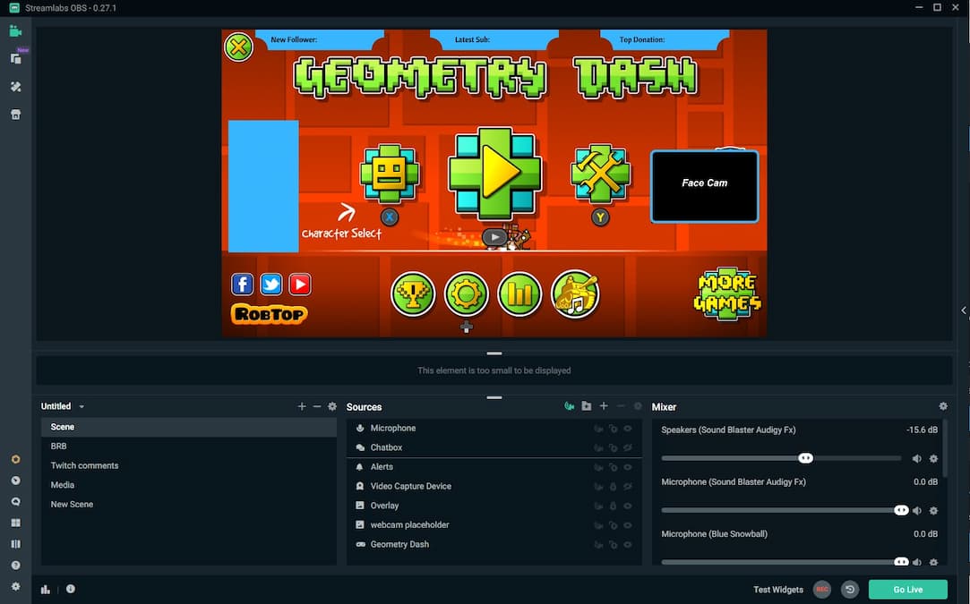Select the Geometry Dash source row
The width and height of the screenshot is (970, 604).
coord(494,545)
